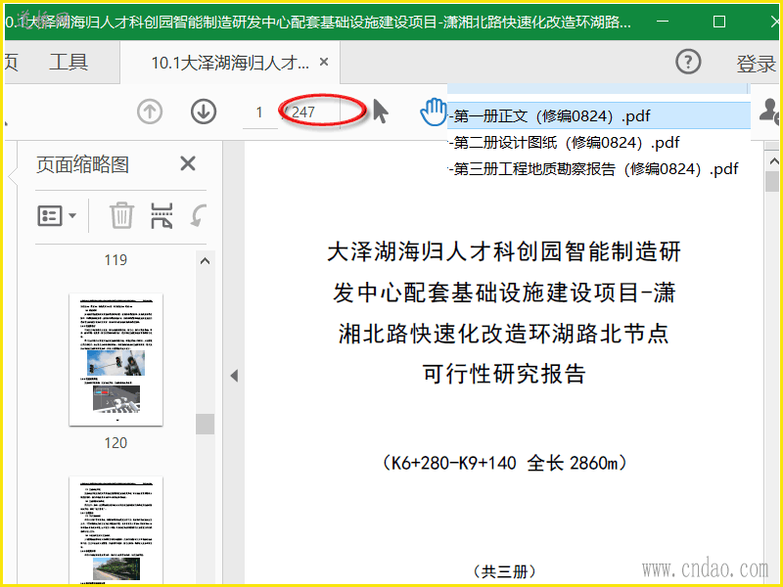Click document scroll up arrow
This screenshot has width=783, height=587.
tap(773, 161)
